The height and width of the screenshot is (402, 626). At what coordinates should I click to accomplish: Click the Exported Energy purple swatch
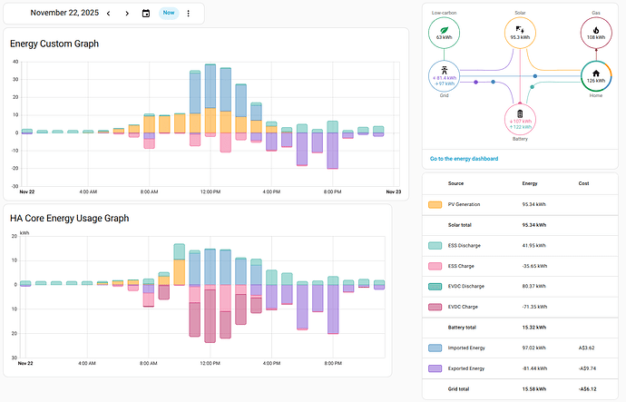435,368
